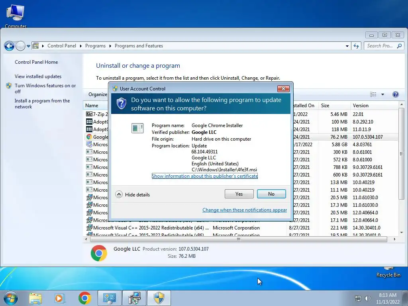
Task: Click the list scroll down arrow
Action: coord(402,232)
